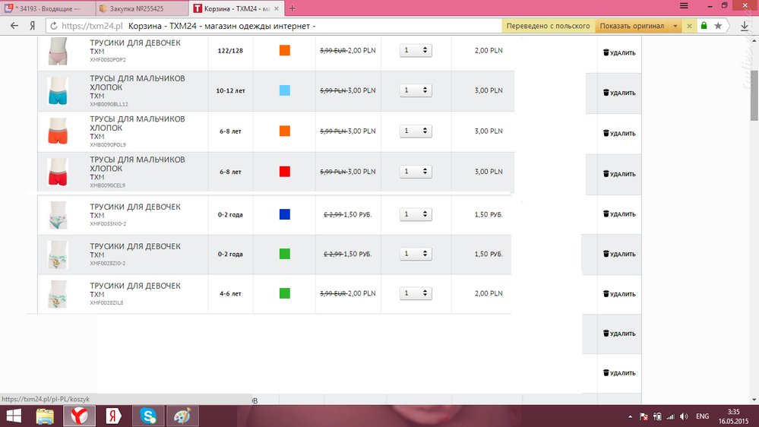Click Переведено с польского label
Image resolution: width=759 pixels, height=427 pixels.
click(548, 26)
